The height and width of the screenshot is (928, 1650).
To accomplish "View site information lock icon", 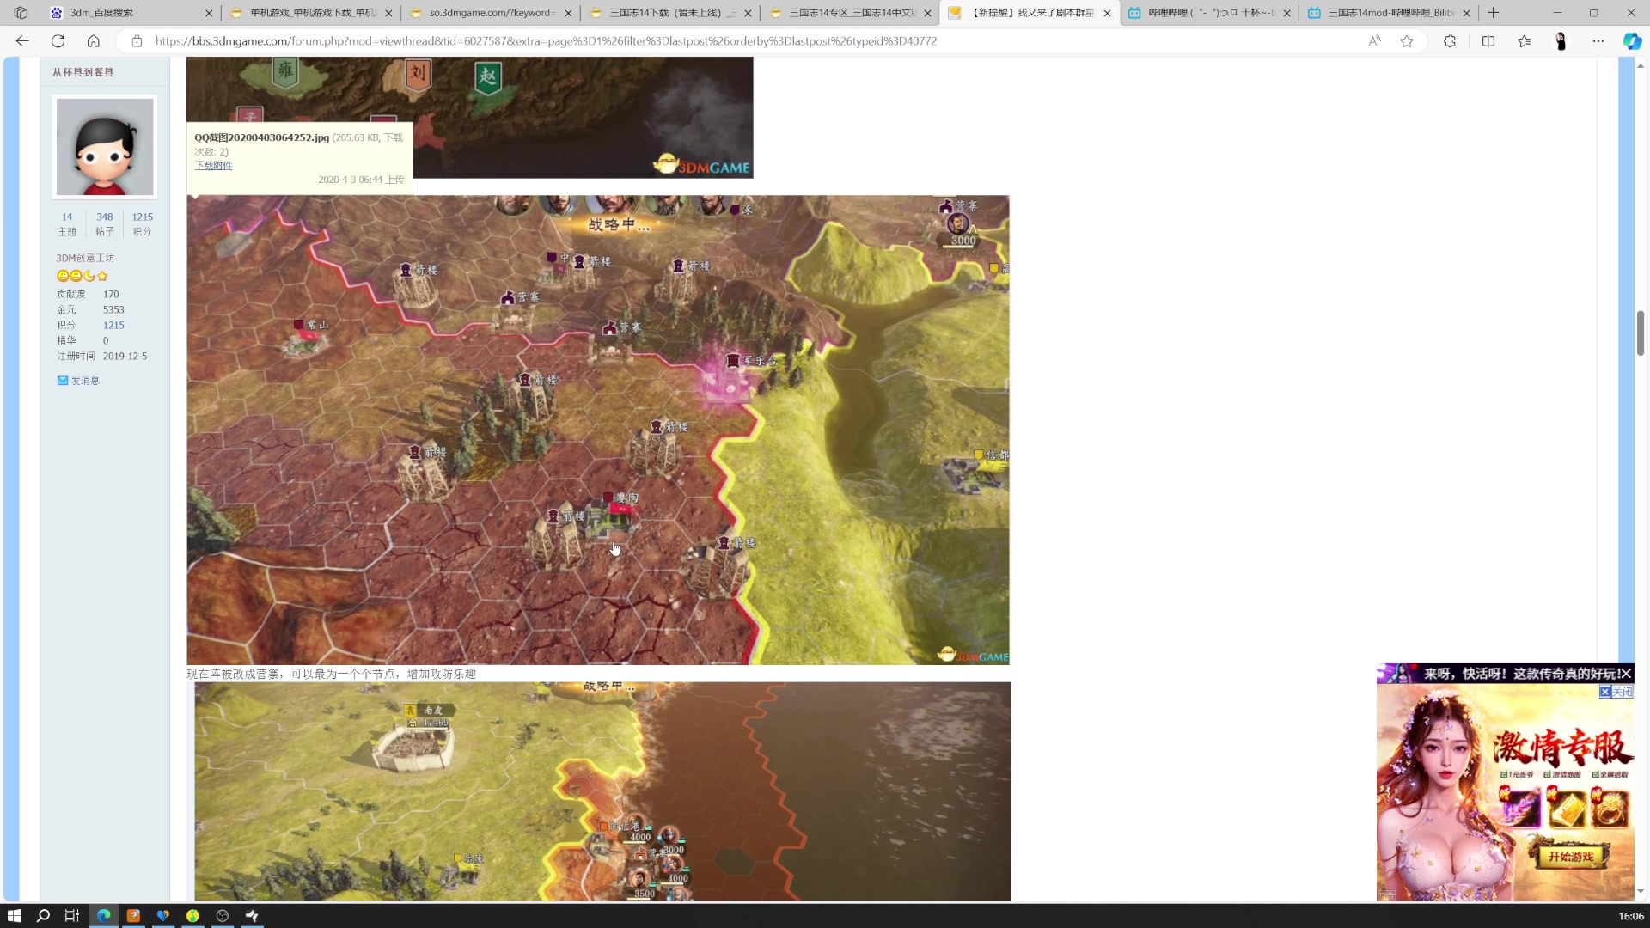I will pyautogui.click(x=137, y=40).
